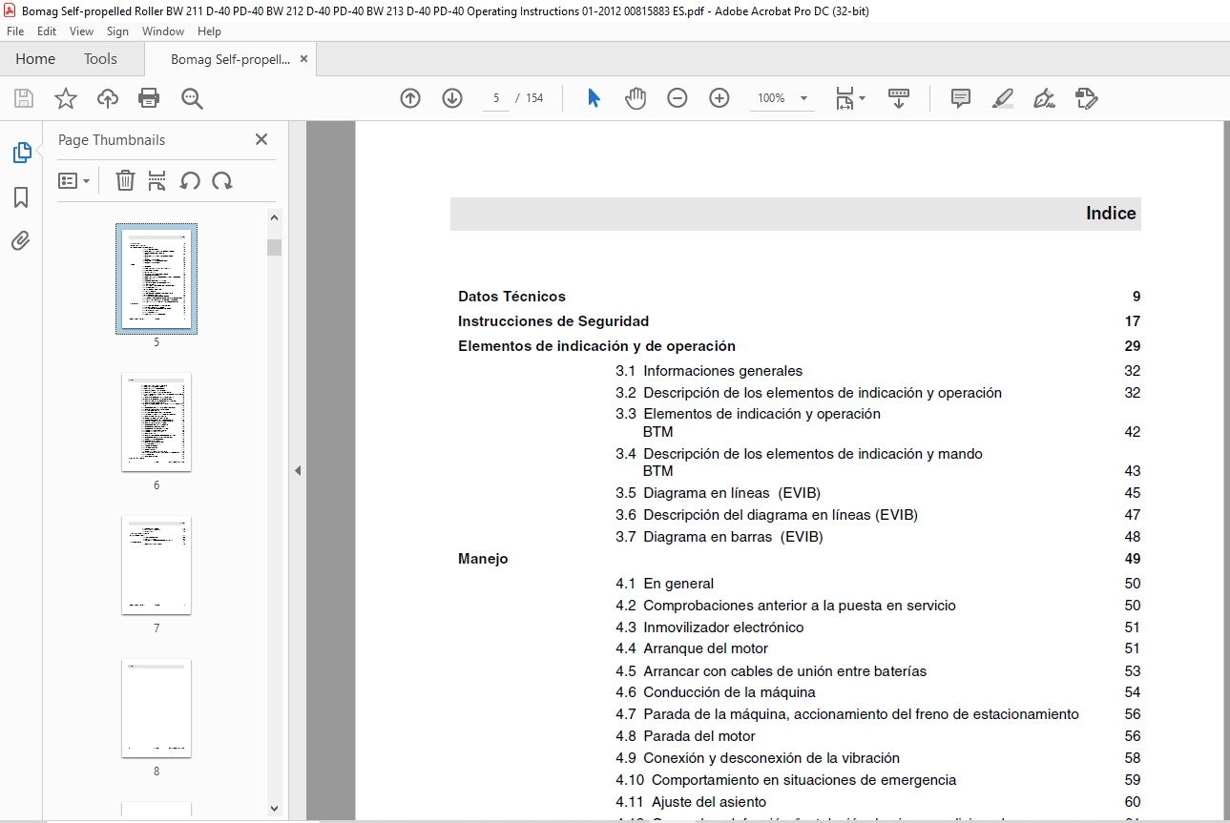Select page 5 thumbnail
This screenshot has height=823, width=1230.
click(x=156, y=278)
